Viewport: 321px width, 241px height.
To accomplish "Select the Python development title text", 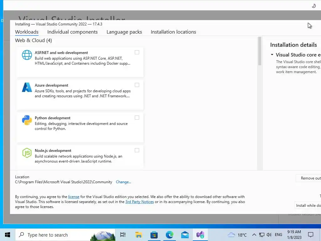I will point(53,118).
